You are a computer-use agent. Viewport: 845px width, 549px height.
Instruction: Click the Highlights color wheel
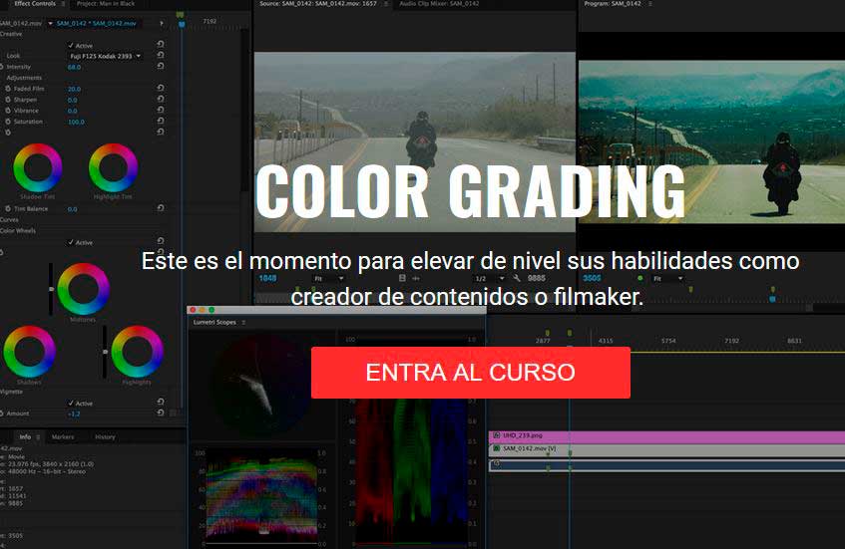(x=137, y=352)
